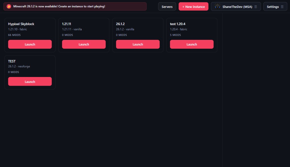Launch the Hypixel Skyblock instance

tap(30, 44)
